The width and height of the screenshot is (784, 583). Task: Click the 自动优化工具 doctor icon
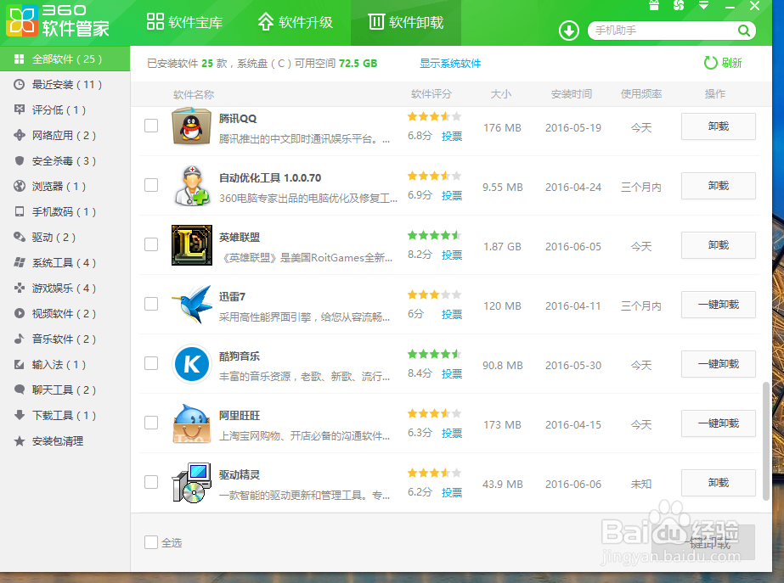191,186
